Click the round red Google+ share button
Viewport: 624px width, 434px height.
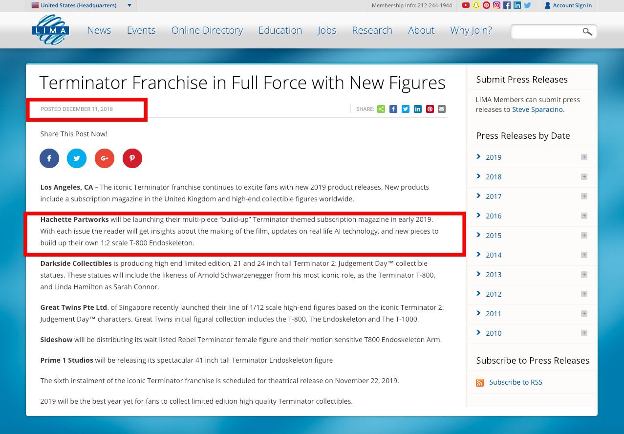[105, 158]
